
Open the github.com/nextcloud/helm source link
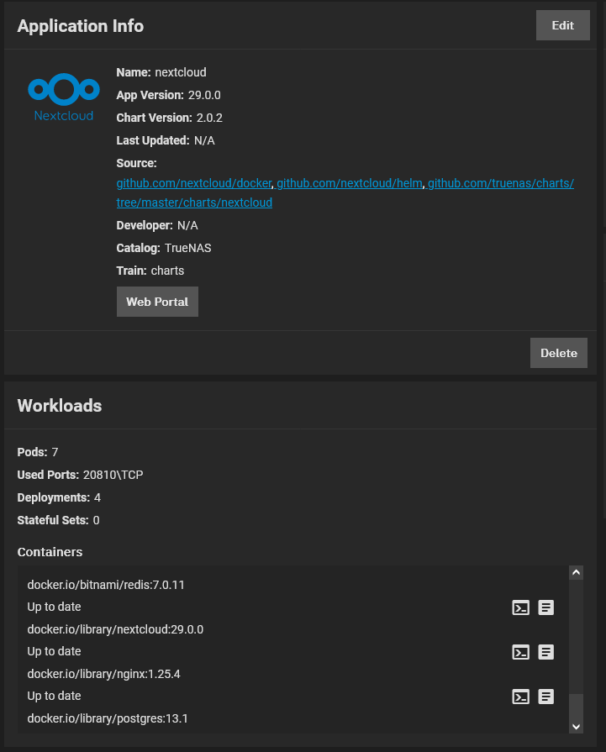[x=347, y=182]
